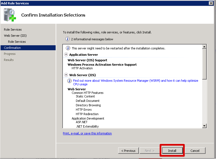The width and height of the screenshot is (216, 159).
Task: Click the Web Server (IIS) Support entry
Action: 87,60
